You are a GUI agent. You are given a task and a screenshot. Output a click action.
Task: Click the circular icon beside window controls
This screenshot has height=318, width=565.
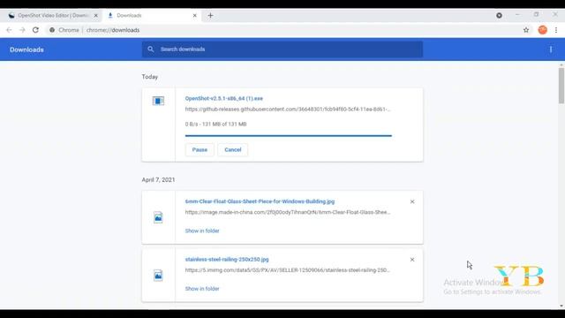click(x=499, y=16)
